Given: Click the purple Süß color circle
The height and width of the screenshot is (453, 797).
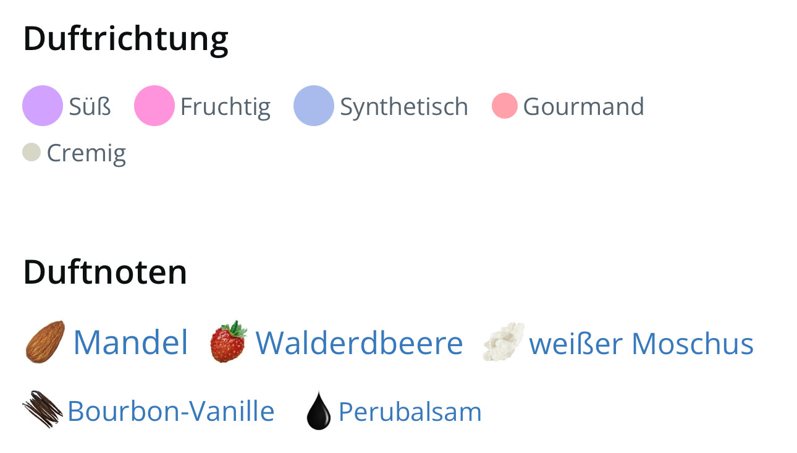Looking at the screenshot, I should [43, 106].
